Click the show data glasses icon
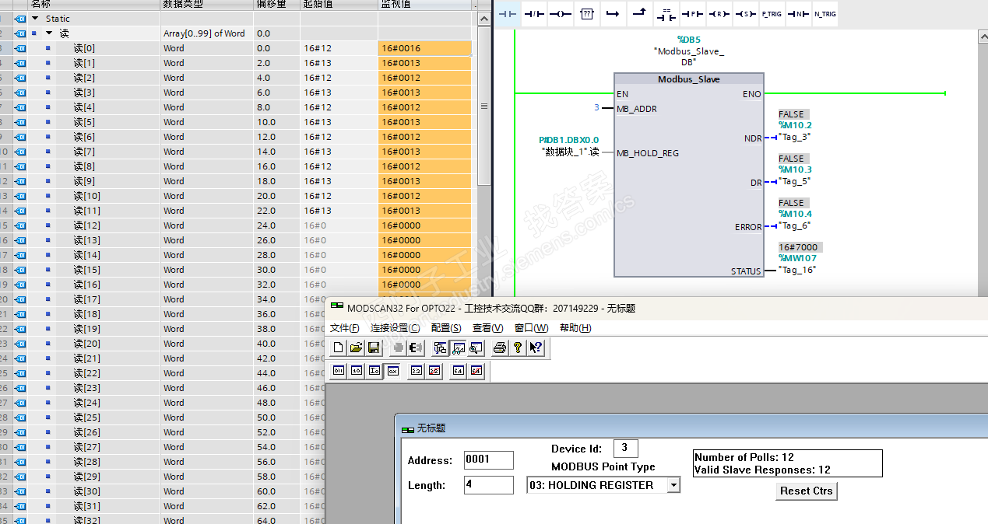This screenshot has width=988, height=524. tap(459, 348)
